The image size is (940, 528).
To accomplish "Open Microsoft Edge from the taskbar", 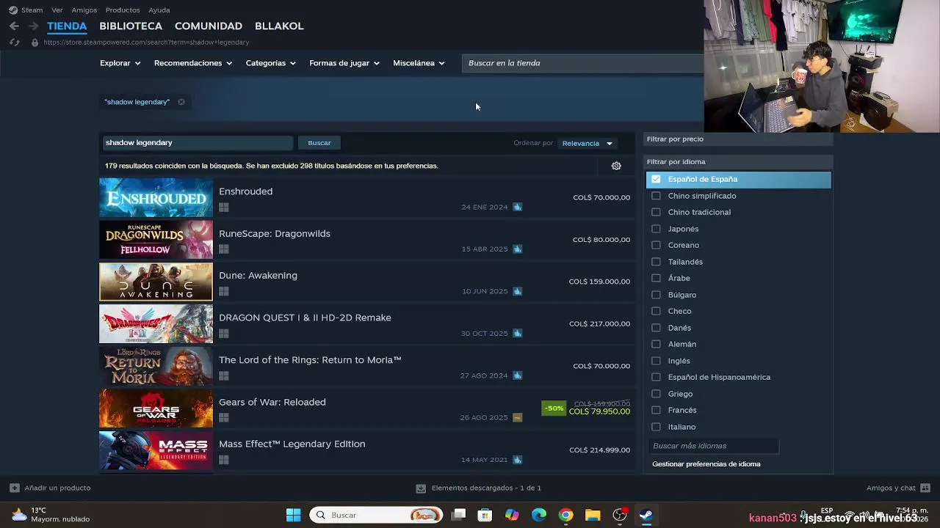I will pos(539,515).
